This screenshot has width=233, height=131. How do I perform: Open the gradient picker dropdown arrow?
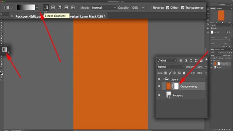[x=37, y=8]
